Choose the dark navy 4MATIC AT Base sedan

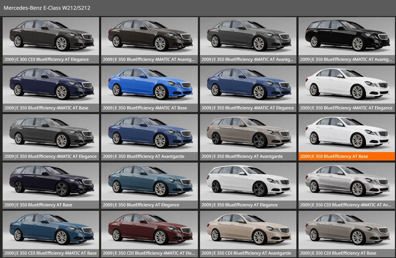51,89
